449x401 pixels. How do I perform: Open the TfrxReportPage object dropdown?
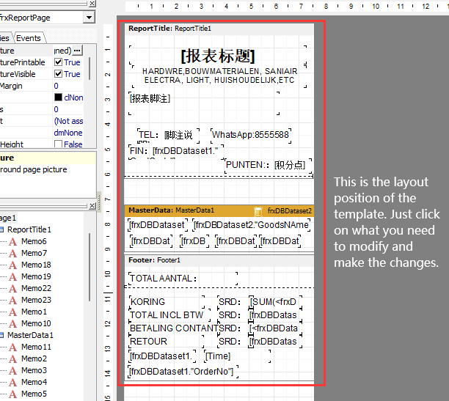pos(89,17)
